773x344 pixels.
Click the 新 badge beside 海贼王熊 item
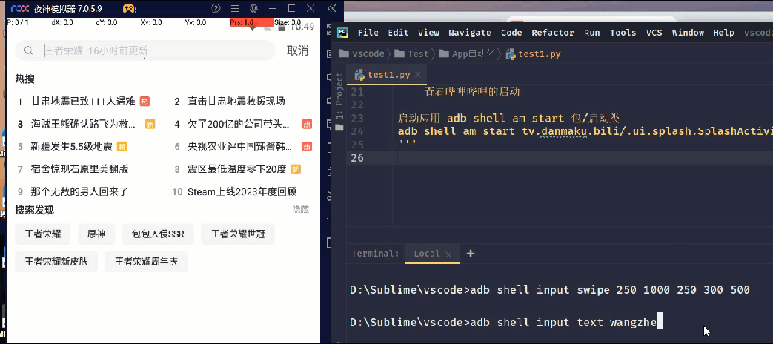150,124
